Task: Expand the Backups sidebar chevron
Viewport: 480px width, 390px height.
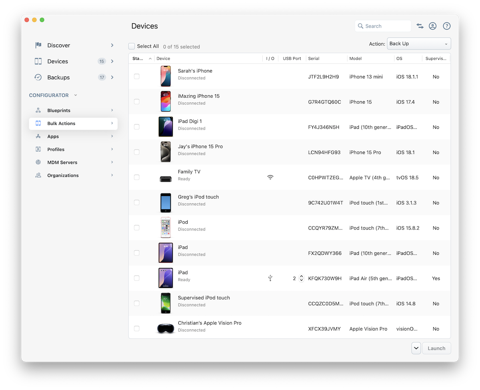Action: (112, 77)
